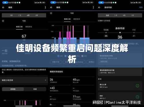
Task: Open the three-dot menu in the left sleep screen
Action: (x=46, y=7)
